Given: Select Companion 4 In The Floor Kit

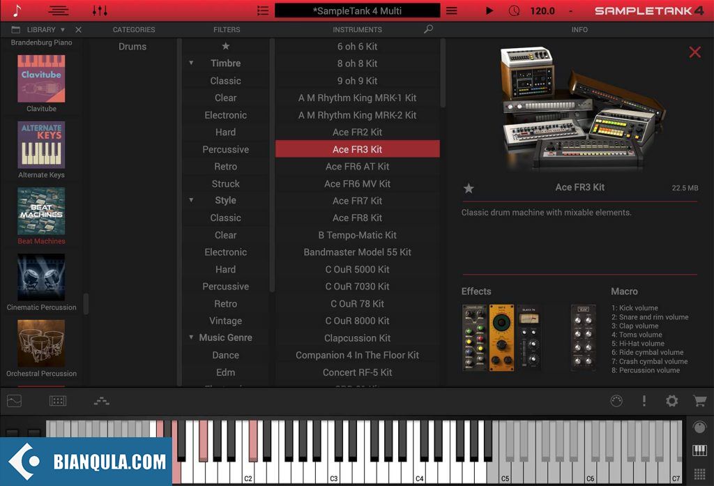Looking at the screenshot, I should [x=358, y=355].
